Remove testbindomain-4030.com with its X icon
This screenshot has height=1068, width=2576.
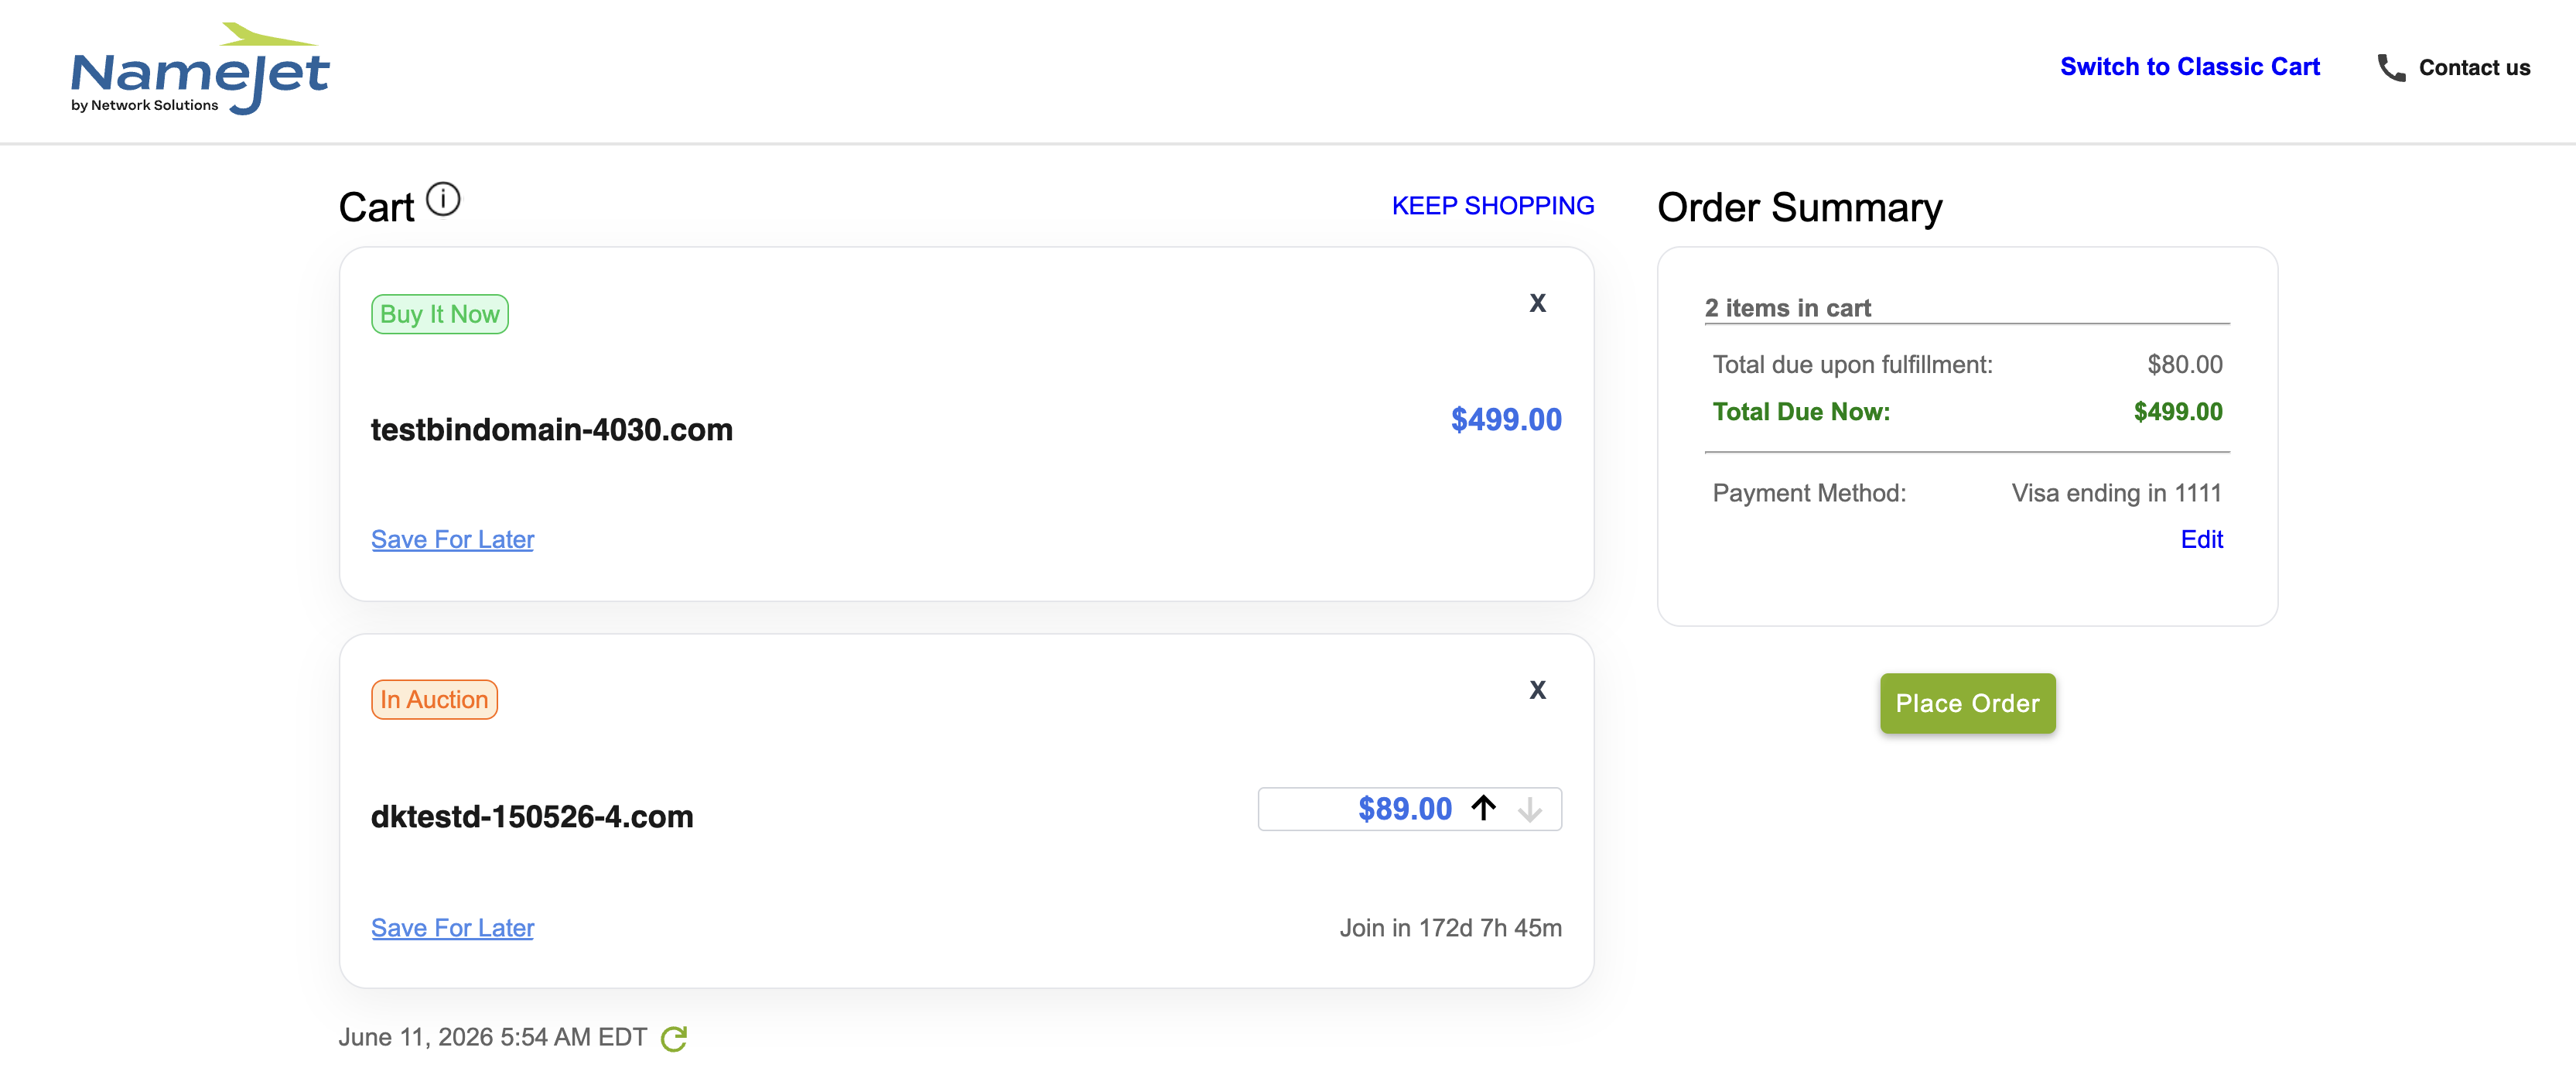tap(1537, 303)
